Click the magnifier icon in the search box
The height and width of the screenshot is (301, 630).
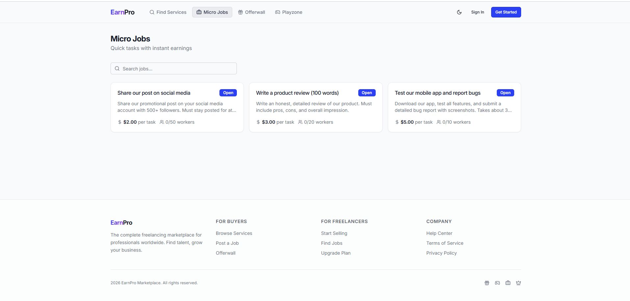117,68
